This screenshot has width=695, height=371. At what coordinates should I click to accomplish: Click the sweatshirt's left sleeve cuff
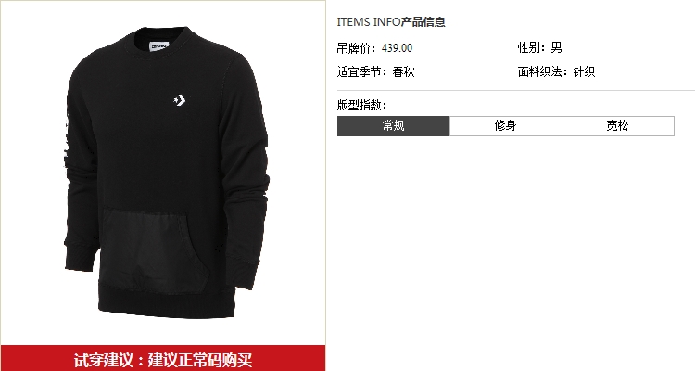(82, 257)
